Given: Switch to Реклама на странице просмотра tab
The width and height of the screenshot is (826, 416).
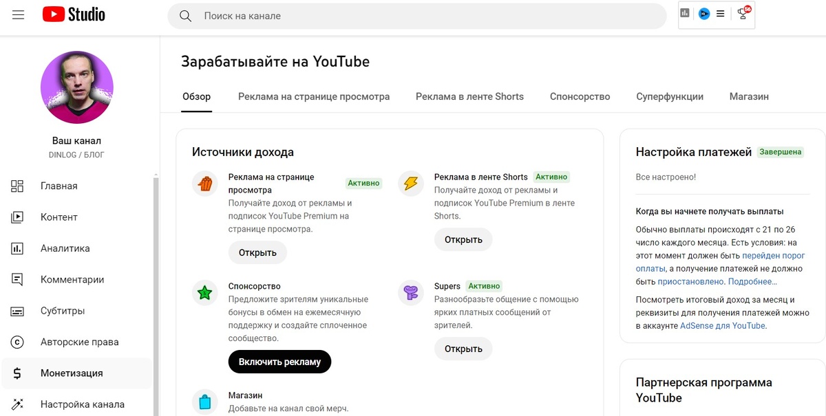Looking at the screenshot, I should click(314, 97).
